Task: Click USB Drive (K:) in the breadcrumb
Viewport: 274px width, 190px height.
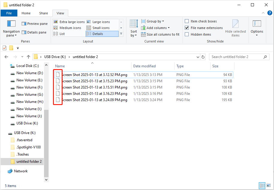Action: coord(55,57)
